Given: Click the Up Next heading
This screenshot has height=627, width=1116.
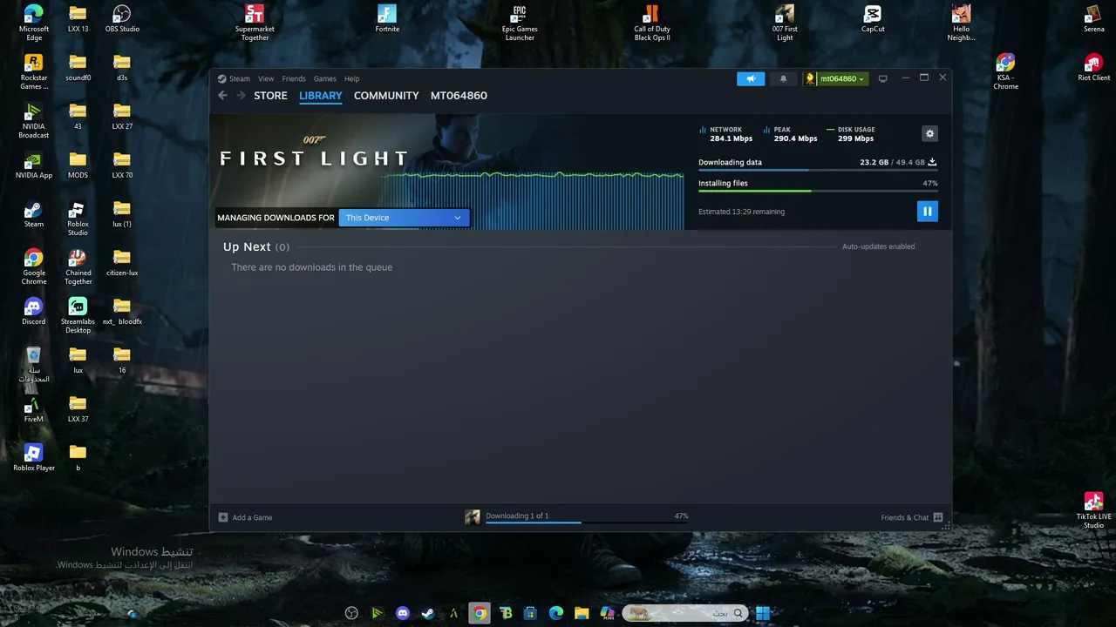Looking at the screenshot, I should [x=247, y=246].
